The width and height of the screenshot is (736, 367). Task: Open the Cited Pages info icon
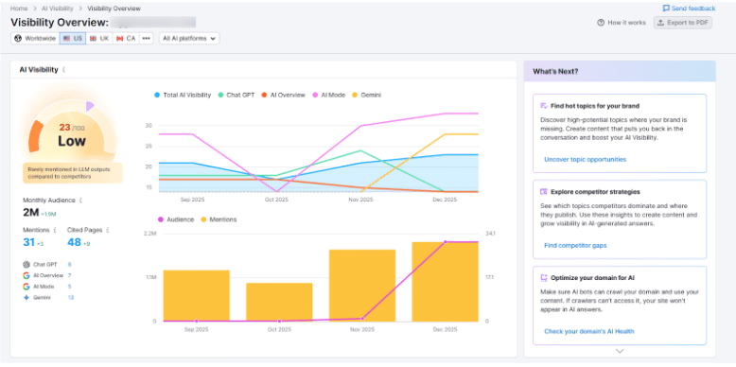pyautogui.click(x=108, y=230)
